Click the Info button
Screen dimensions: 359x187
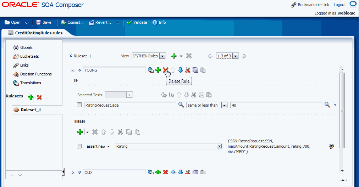(159, 22)
